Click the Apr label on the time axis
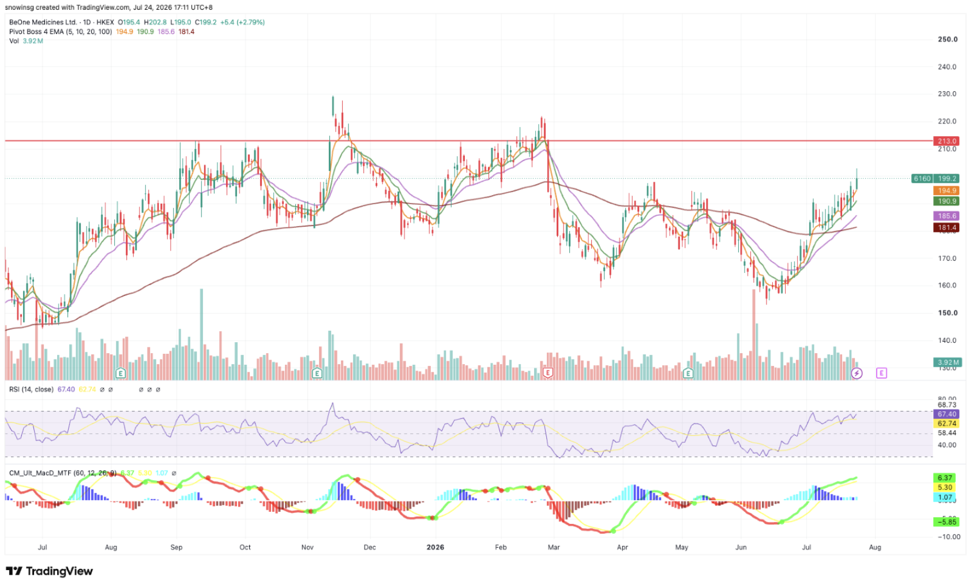The width and height of the screenshot is (969, 584). coord(622,547)
